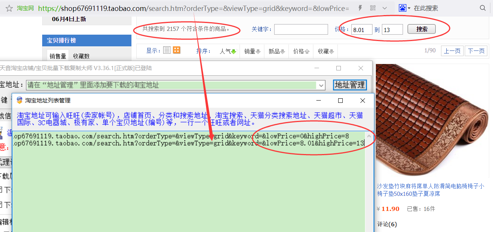The width and height of the screenshot is (493, 232).
Task: Switch to the 收藏数 ranking tab
Action: 81,56
